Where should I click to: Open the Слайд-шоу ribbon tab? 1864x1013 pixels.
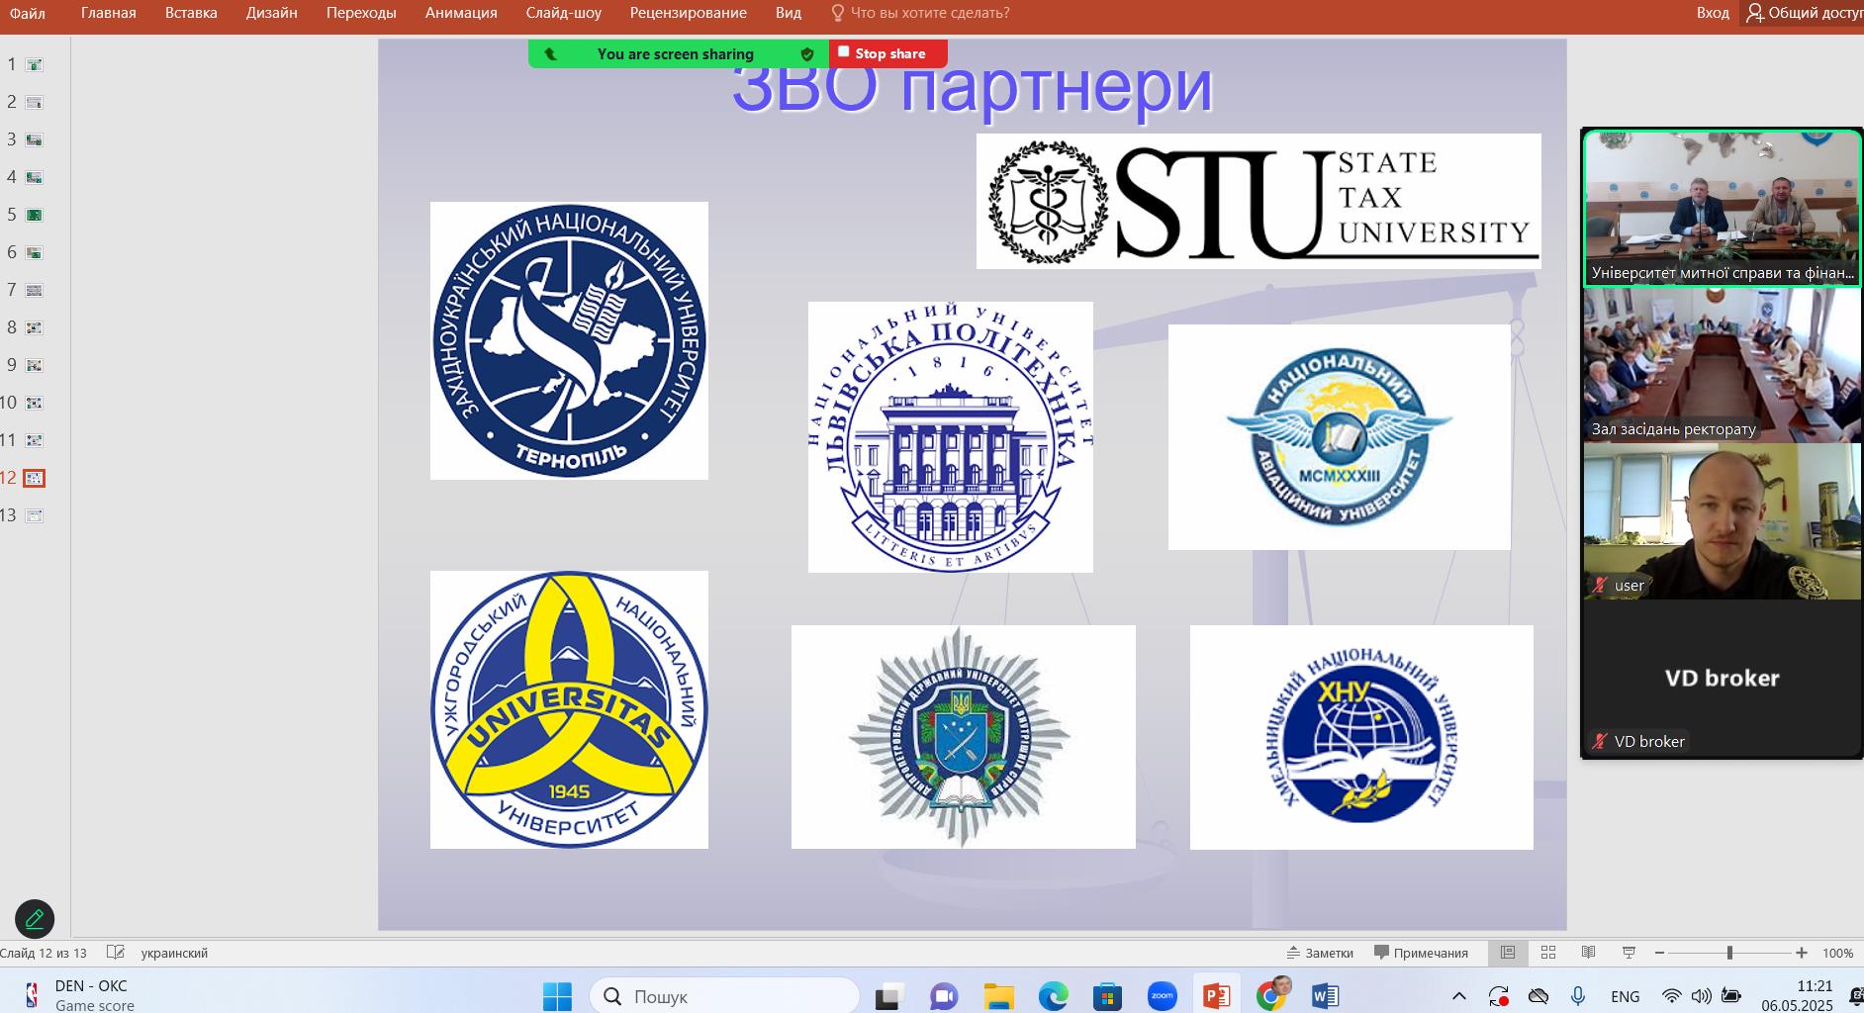click(564, 13)
